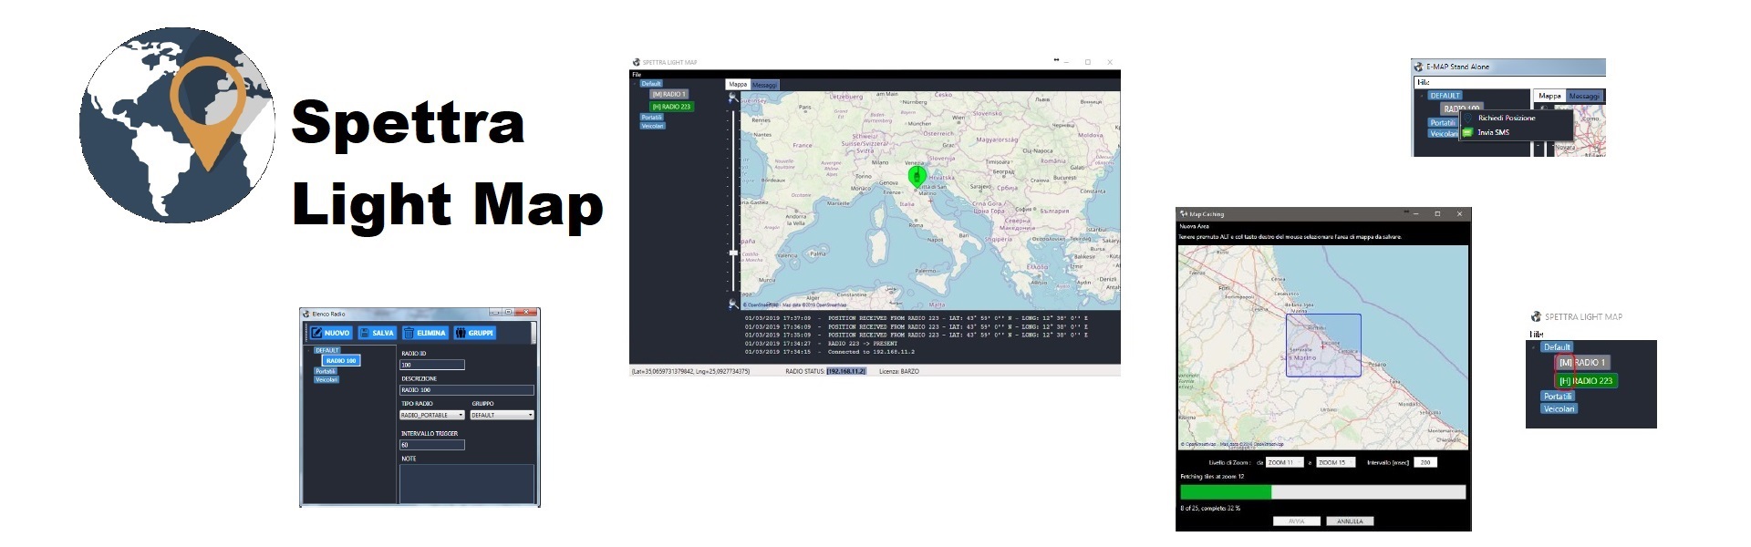Open the ZOOM 11 start-level dropdown
The width and height of the screenshot is (1751, 547).
1285,462
